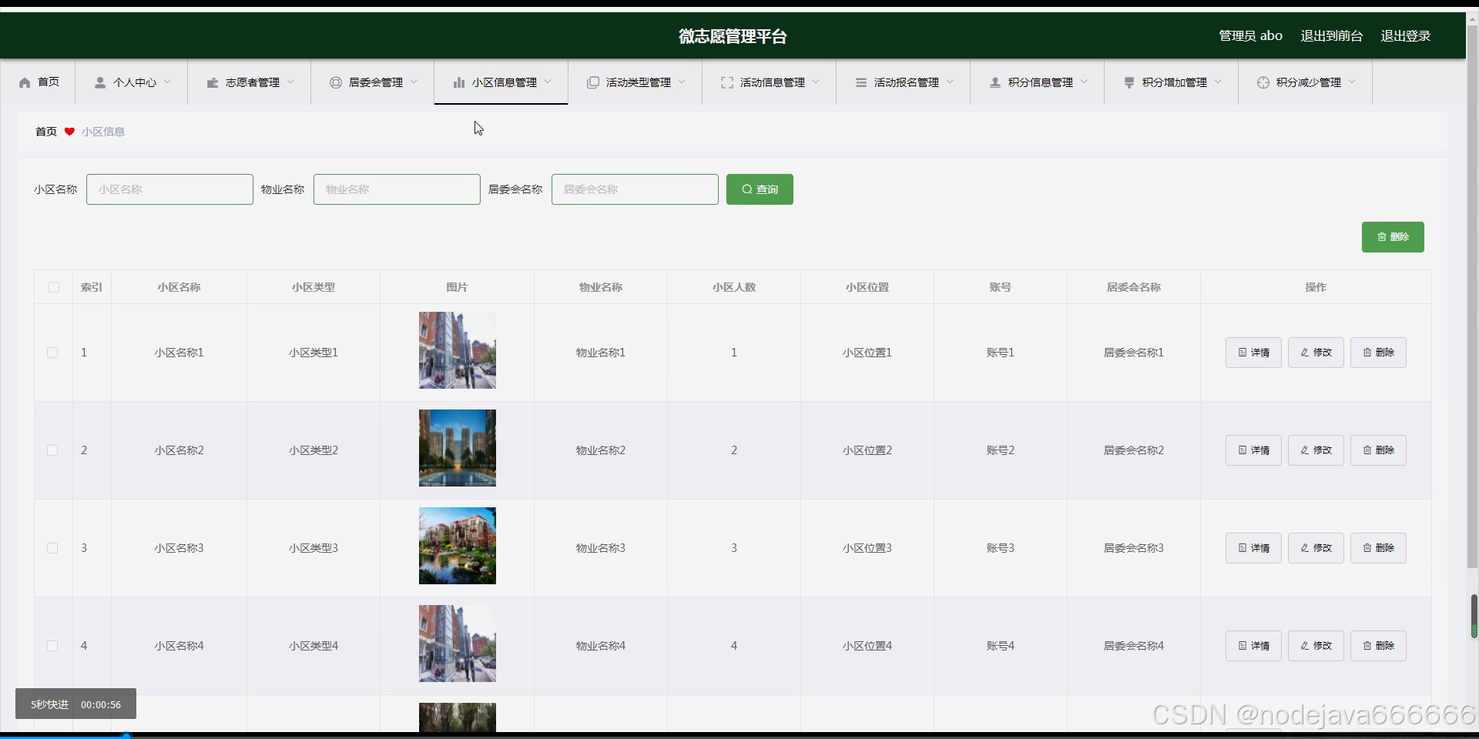Image resolution: width=1479 pixels, height=739 pixels.
Task: Click the copy icon beside 活动类型管理
Action: pyautogui.click(x=593, y=82)
